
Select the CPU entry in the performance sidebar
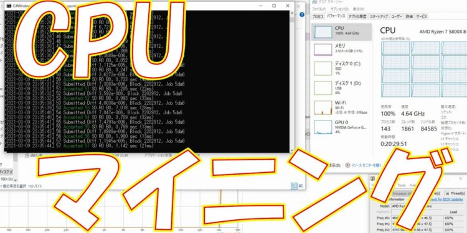coord(342,32)
